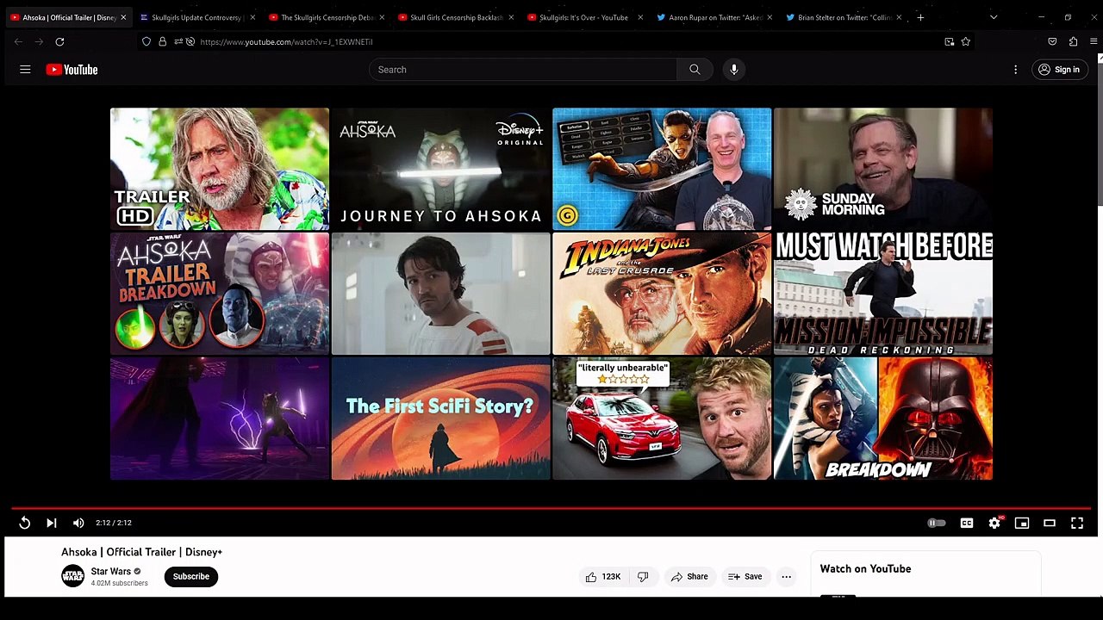Image resolution: width=1103 pixels, height=620 pixels.
Task: Open Indiana Jones Last Crusade thumbnail
Action: pos(662,294)
